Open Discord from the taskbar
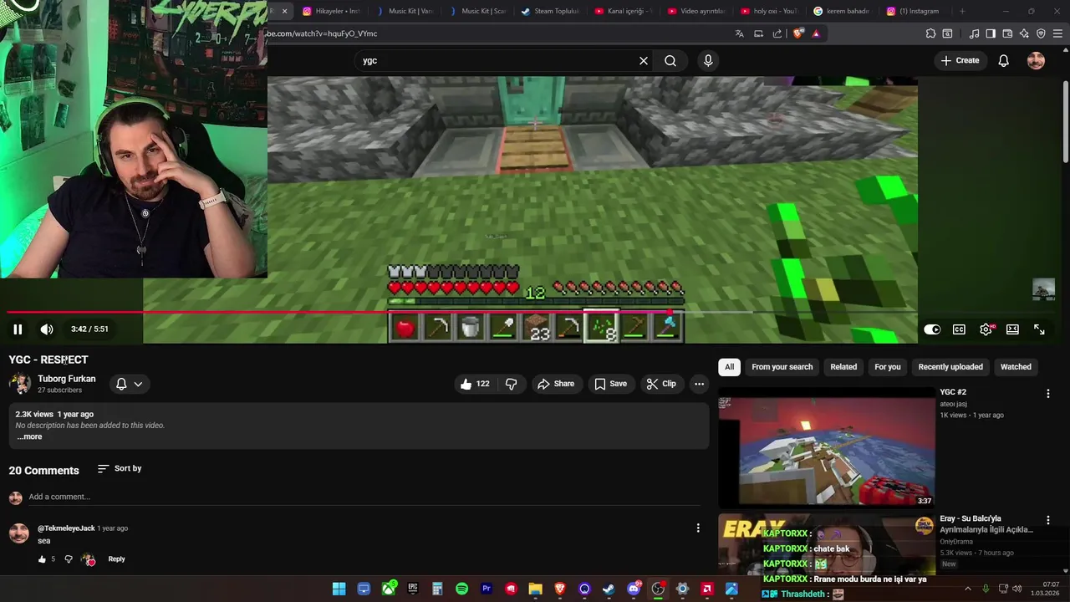The height and width of the screenshot is (602, 1070). [634, 589]
